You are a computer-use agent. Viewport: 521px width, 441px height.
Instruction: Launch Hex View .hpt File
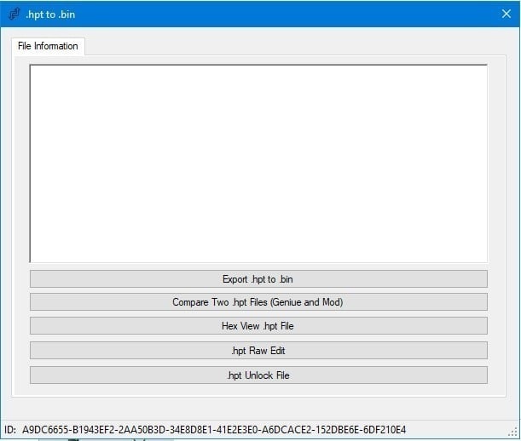pos(258,325)
